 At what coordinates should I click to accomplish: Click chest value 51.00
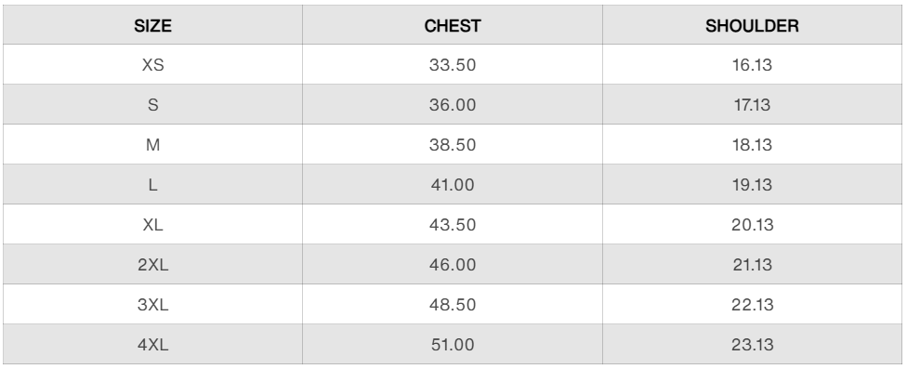point(453,344)
